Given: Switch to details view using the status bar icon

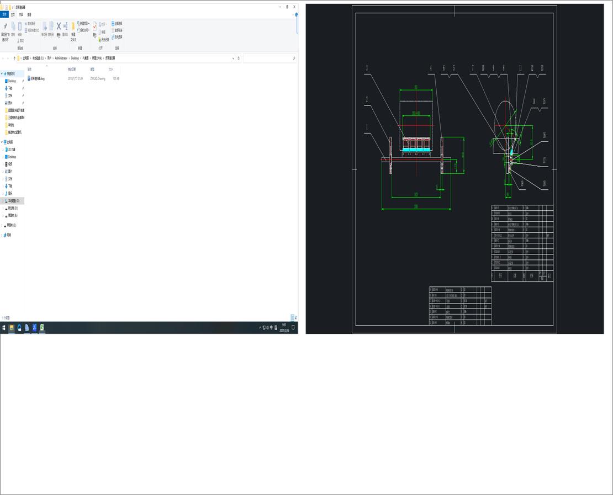Looking at the screenshot, I should (x=292, y=318).
